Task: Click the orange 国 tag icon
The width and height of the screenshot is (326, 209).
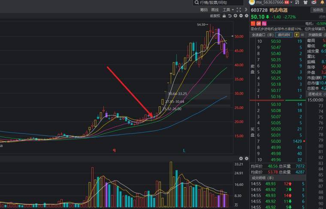Action: click(258, 24)
